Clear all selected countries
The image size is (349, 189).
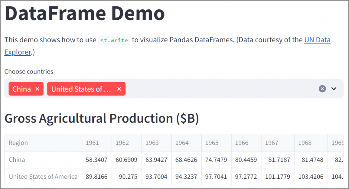[x=322, y=89]
